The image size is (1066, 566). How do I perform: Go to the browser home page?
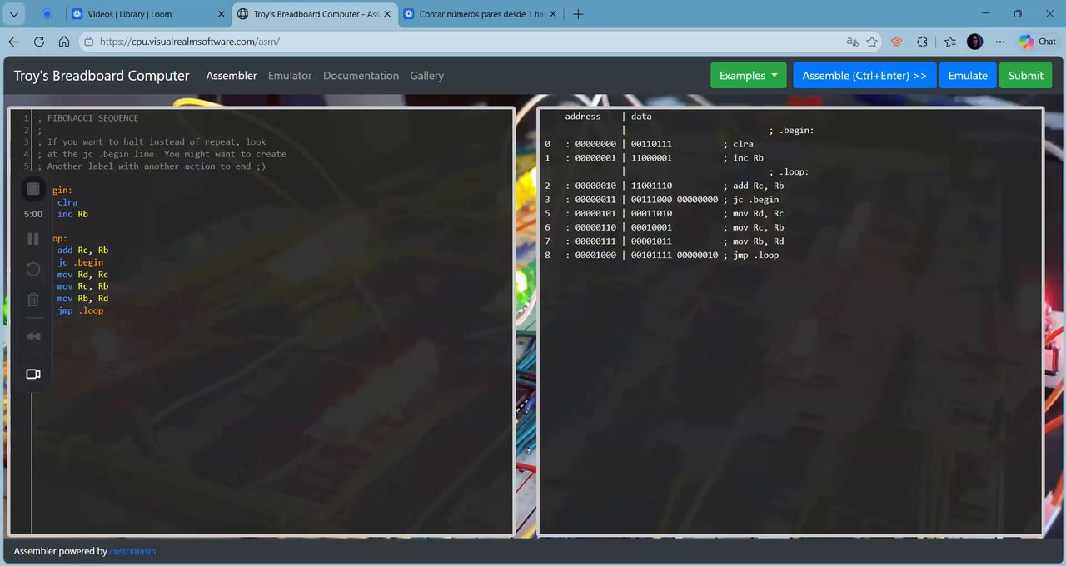tap(64, 42)
